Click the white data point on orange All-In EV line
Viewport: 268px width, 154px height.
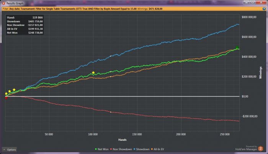(111, 76)
